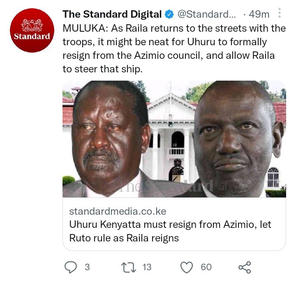Open the red Standard profile avatar
The height and width of the screenshot is (283, 296).
(32, 30)
